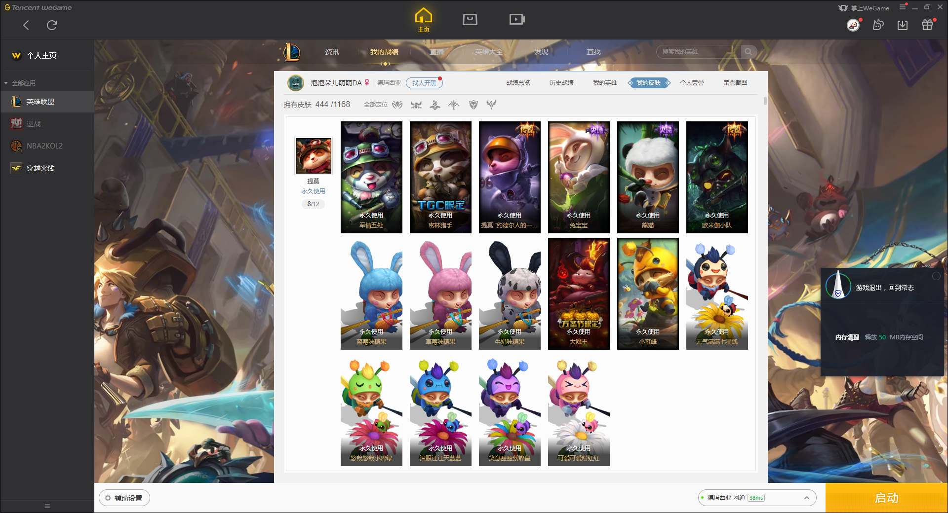This screenshot has height=513, width=948.
Task: Open the 我的战绩 tab
Action: (x=384, y=52)
